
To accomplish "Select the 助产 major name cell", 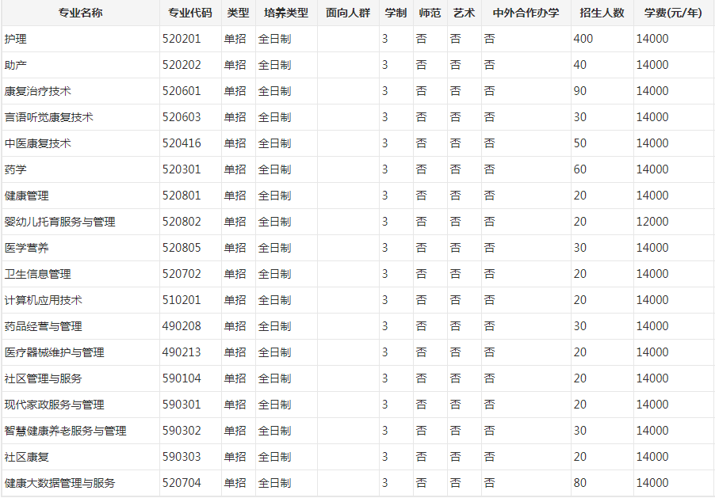I will tap(80, 65).
